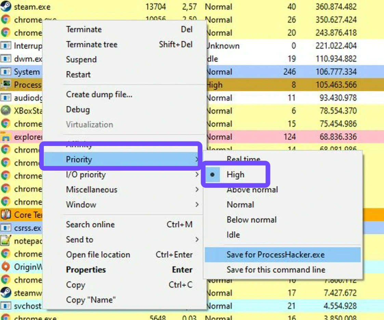Click the svchost process icon
This screenshot has width=384, height=320.
click(x=5, y=306)
